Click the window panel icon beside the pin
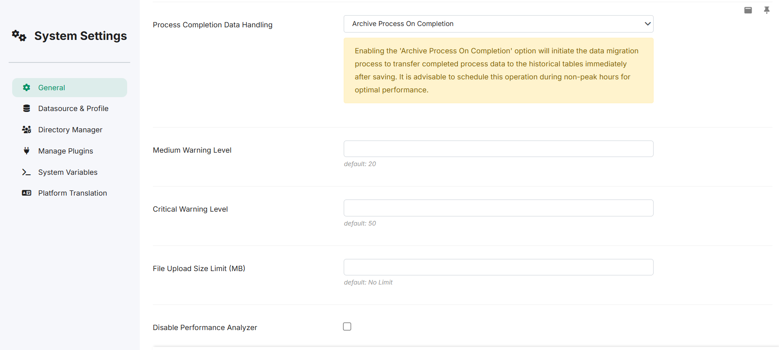This screenshot has width=779, height=350. tap(748, 10)
